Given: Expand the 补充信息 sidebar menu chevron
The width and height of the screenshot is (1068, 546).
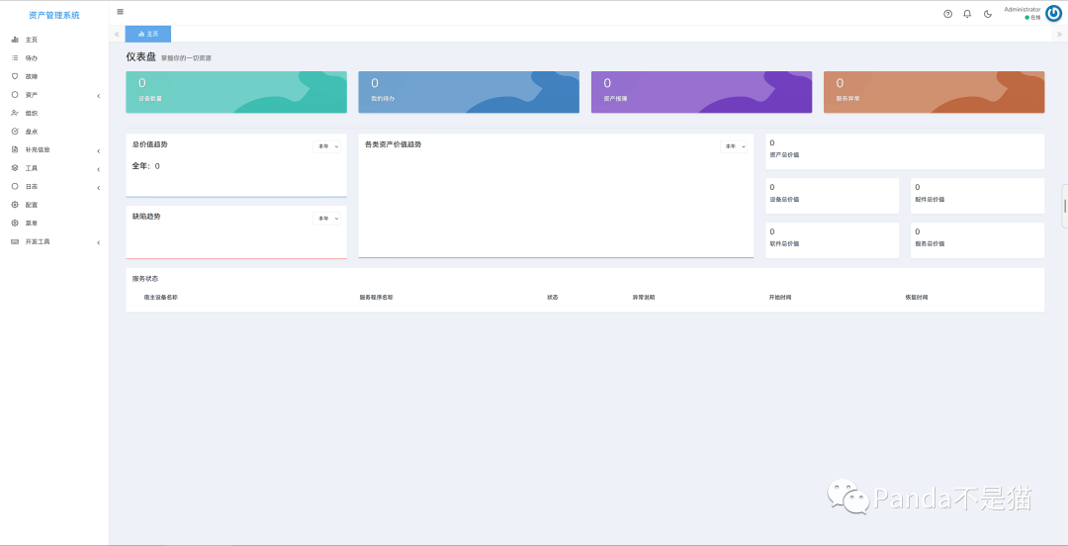Looking at the screenshot, I should 98,150.
